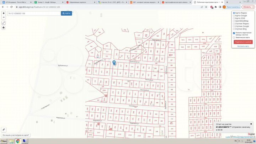256x144 pixels.
Task: Close the report notification popup
Action: coord(251,124)
